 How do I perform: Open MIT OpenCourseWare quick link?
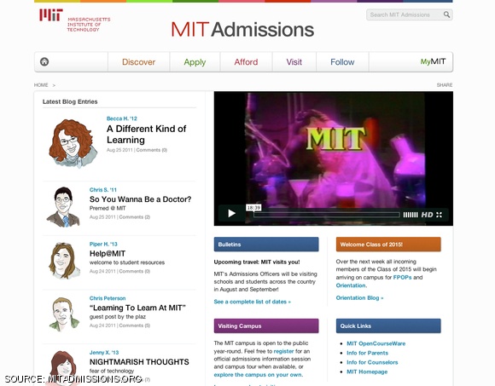point(376,343)
